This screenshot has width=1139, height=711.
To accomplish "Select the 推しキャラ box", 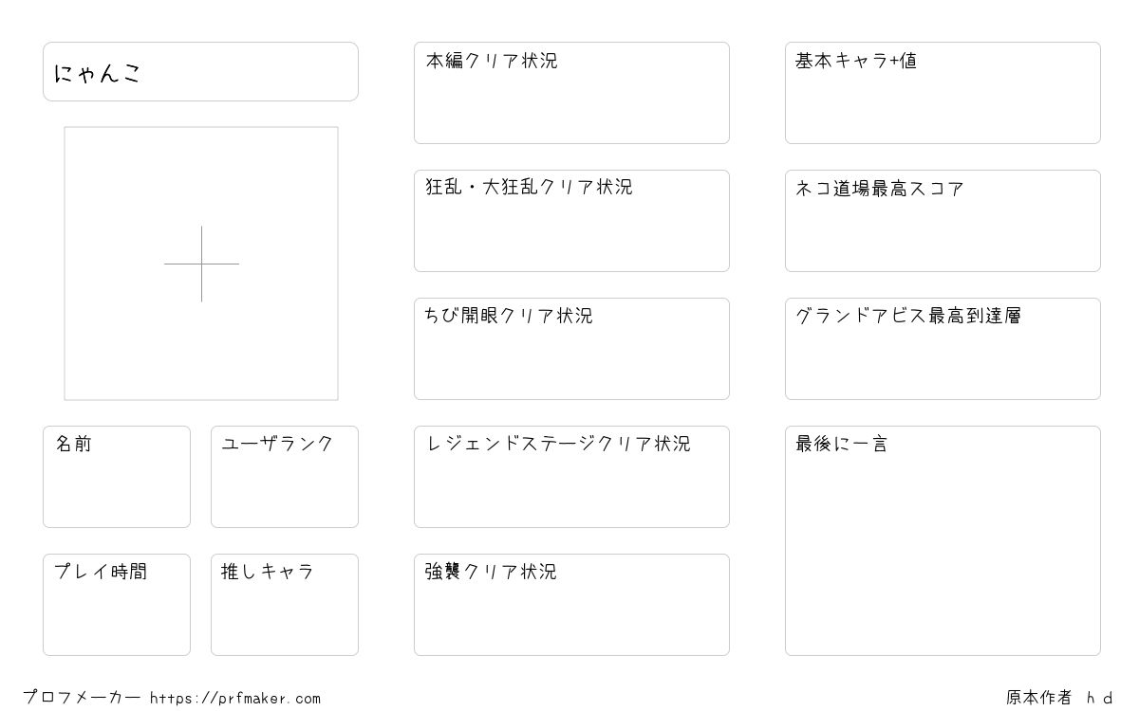I will point(285,605).
